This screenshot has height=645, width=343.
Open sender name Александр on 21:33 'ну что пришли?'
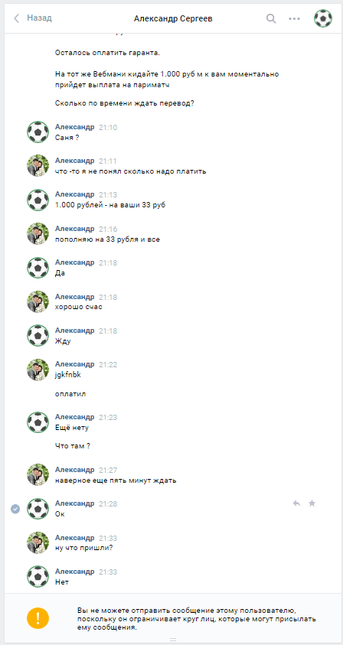click(74, 538)
